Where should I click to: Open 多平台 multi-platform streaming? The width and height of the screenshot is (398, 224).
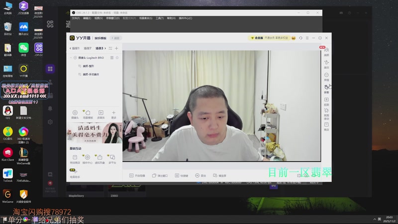tap(112, 159)
